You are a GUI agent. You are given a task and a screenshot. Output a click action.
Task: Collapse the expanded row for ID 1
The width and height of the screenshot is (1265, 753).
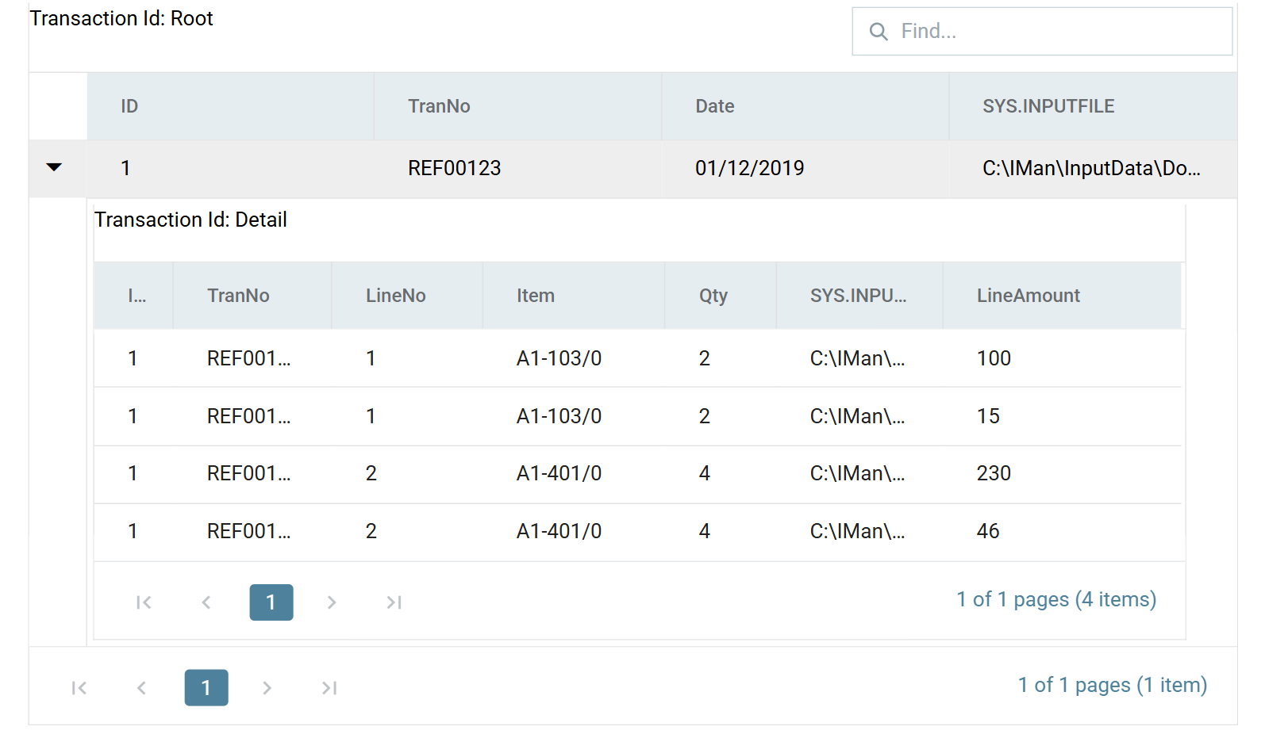click(x=54, y=167)
